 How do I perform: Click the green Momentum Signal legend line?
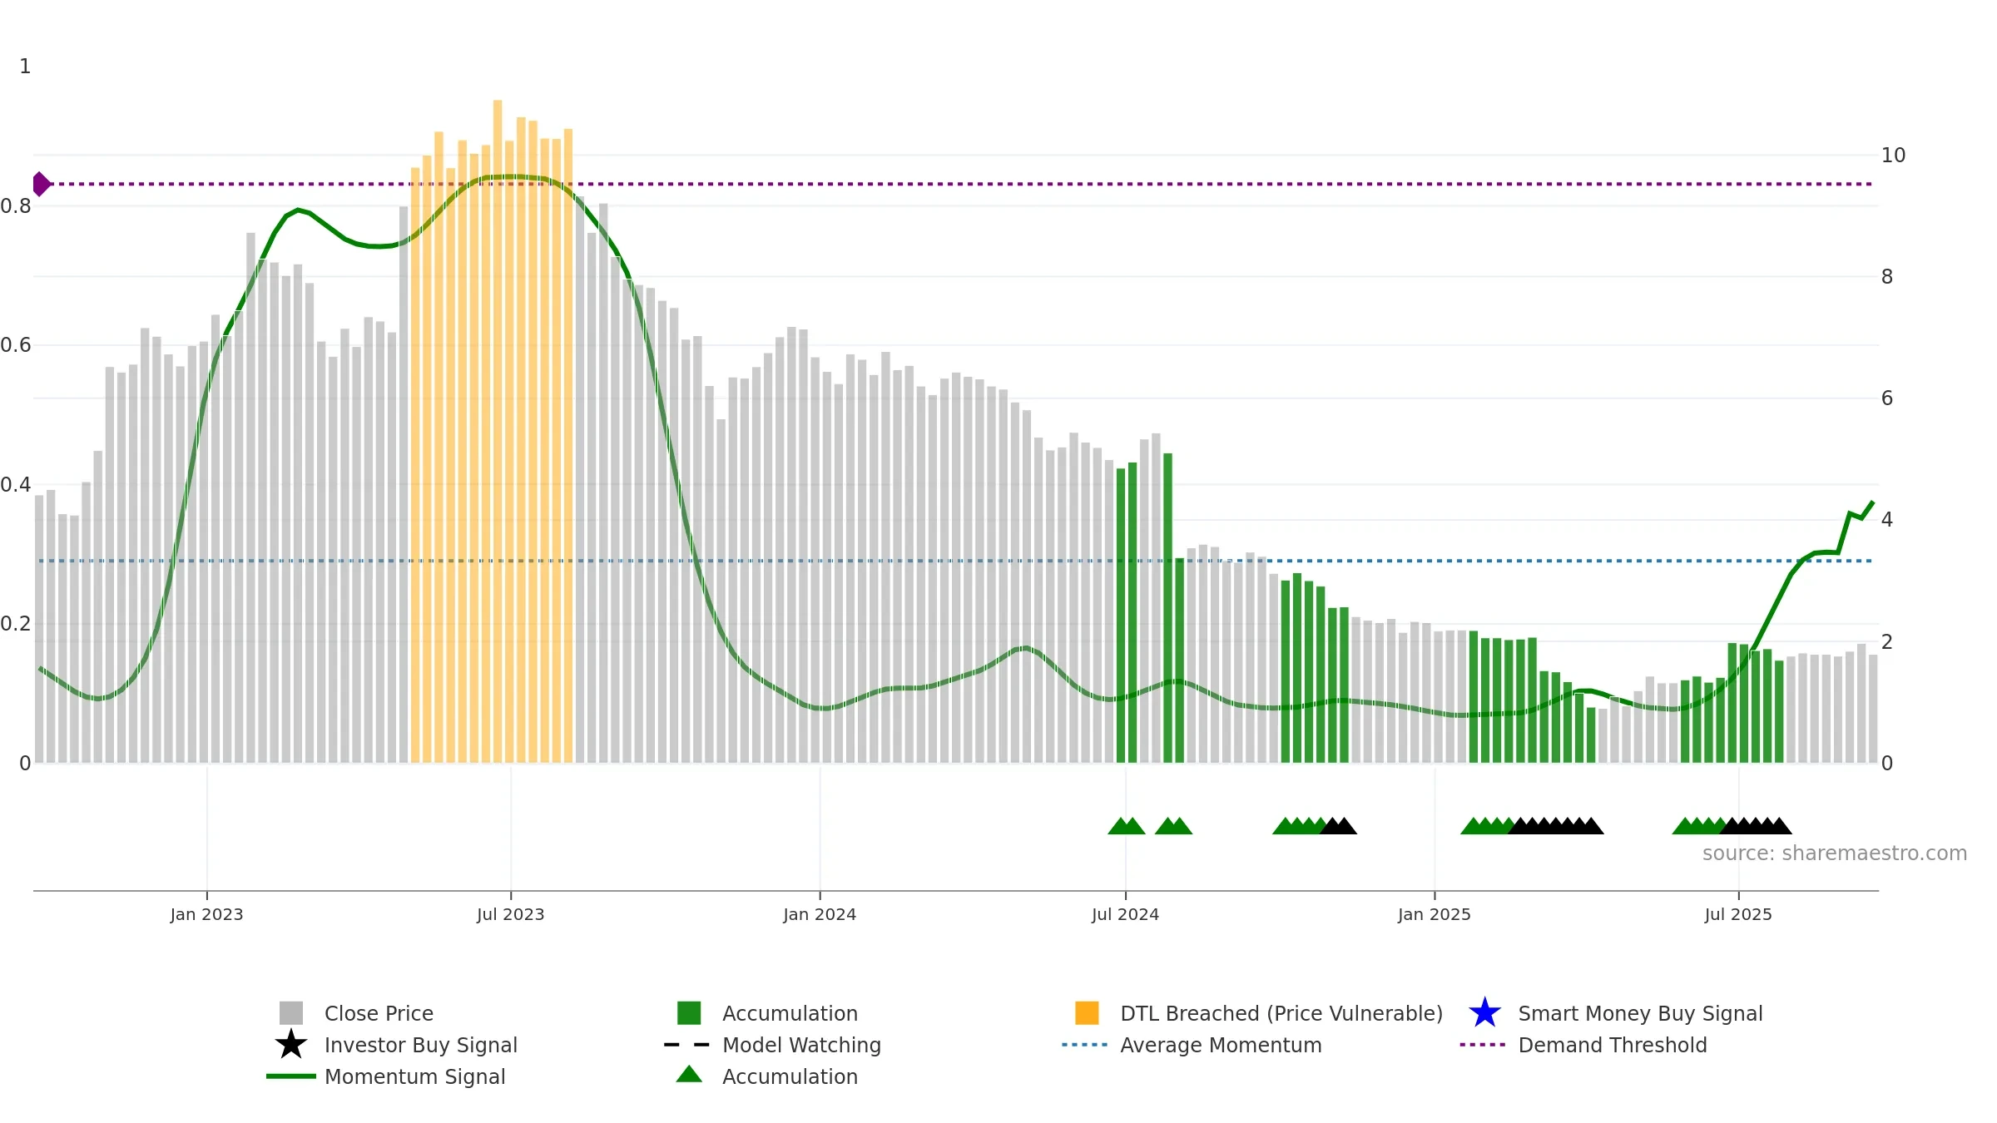pos(291,1076)
